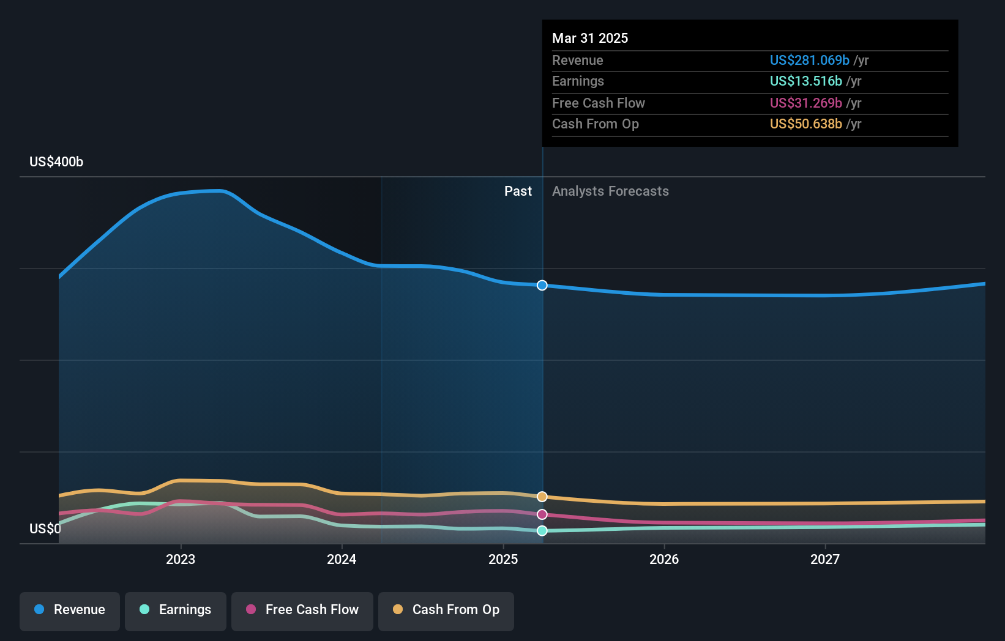This screenshot has width=1005, height=641.
Task: Select the 2024 x-axis label
Action: click(342, 559)
